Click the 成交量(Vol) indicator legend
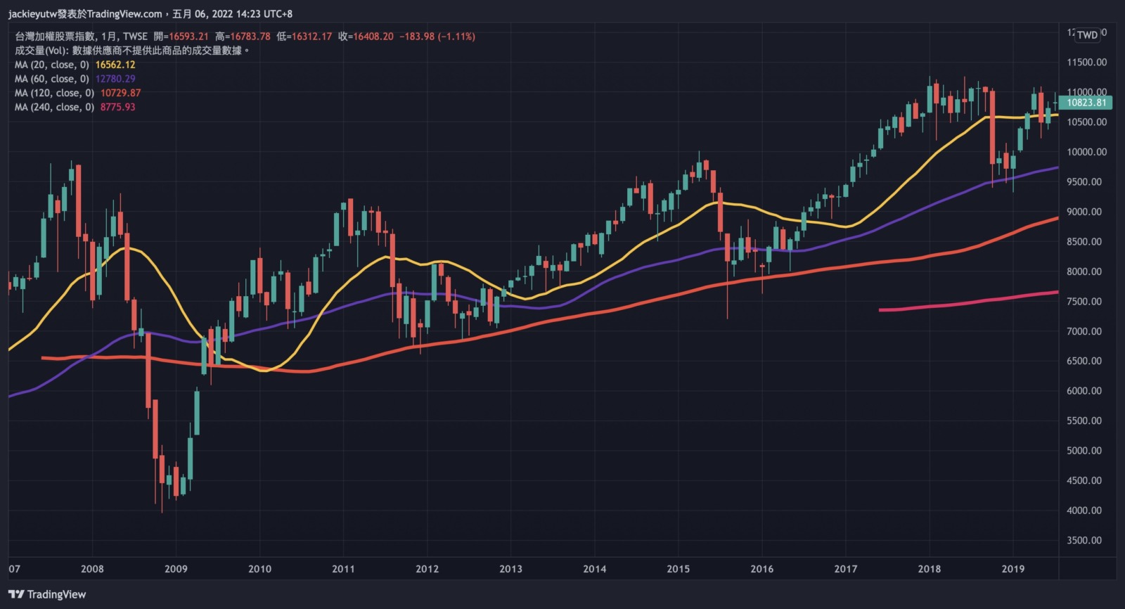Image resolution: width=1125 pixels, height=609 pixels. tap(41, 51)
